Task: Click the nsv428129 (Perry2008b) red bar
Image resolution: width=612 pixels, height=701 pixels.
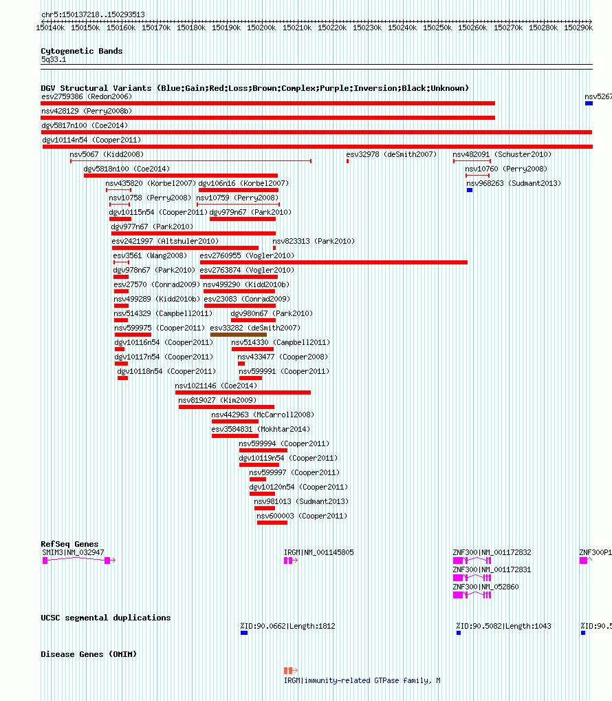Action: click(267, 118)
